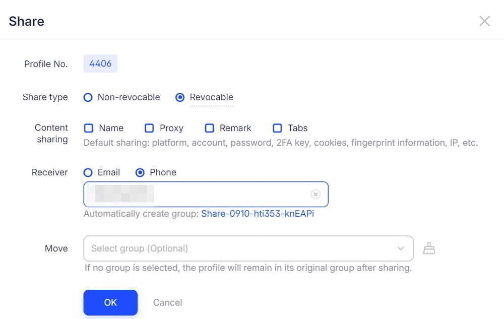The image size is (504, 319).
Task: Check the Remark content checkbox
Action: (209, 128)
